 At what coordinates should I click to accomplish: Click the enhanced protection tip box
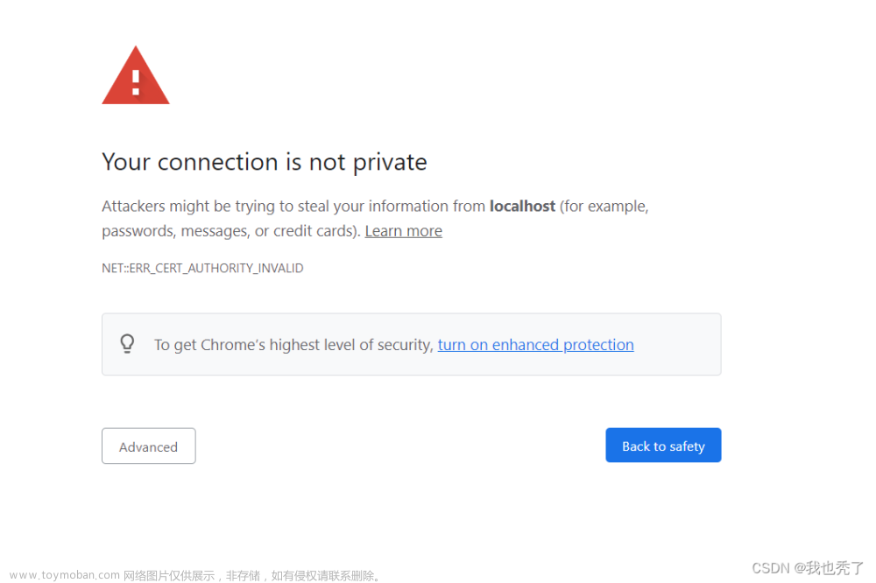pos(411,344)
